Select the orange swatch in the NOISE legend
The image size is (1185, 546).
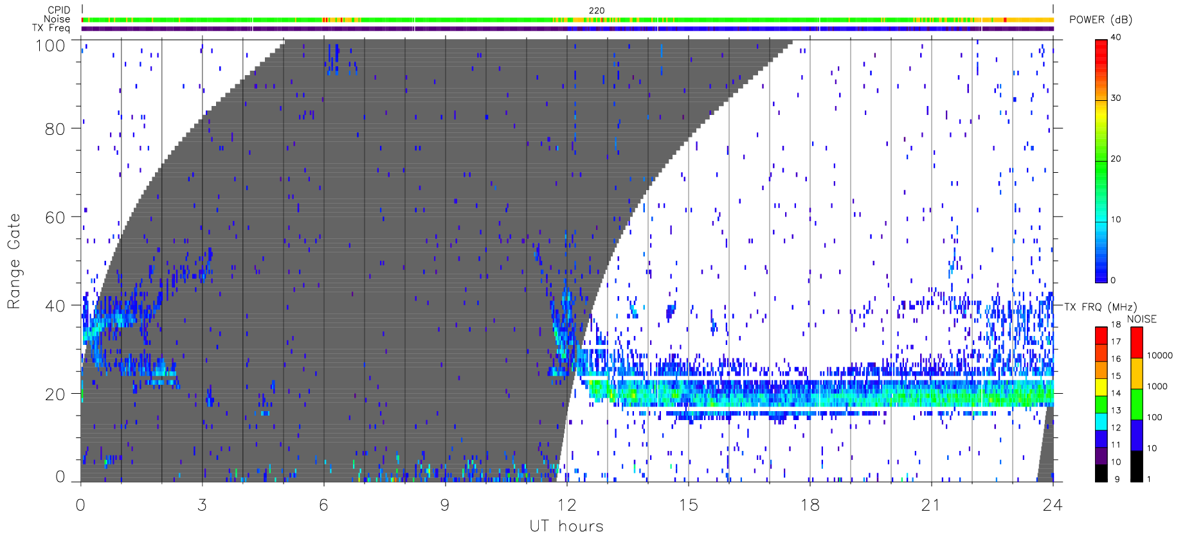coord(1137,373)
